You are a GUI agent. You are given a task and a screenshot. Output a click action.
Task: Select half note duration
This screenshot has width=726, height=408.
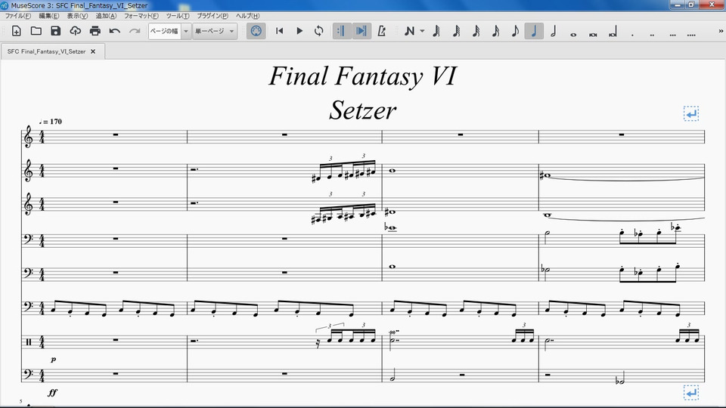[554, 31]
